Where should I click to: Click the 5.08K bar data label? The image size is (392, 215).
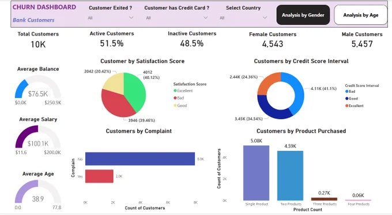(257, 141)
